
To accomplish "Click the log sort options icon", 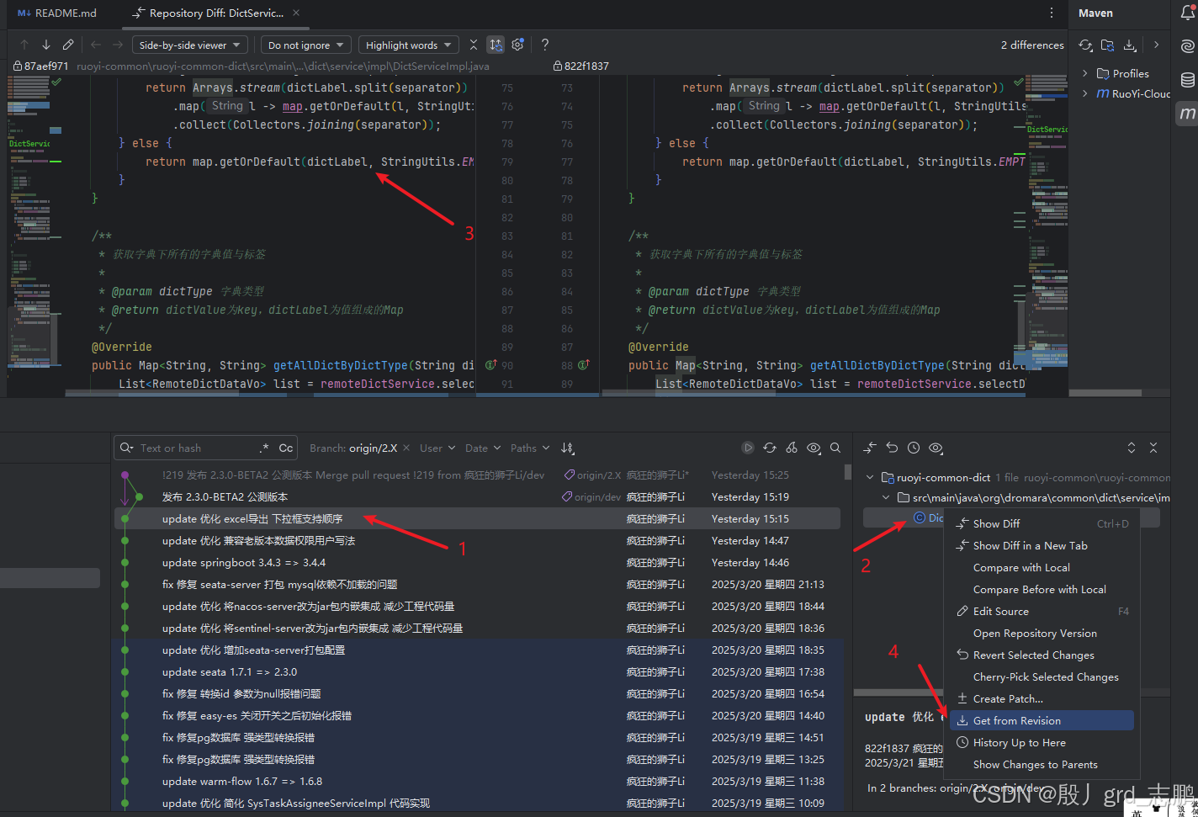I will (568, 448).
